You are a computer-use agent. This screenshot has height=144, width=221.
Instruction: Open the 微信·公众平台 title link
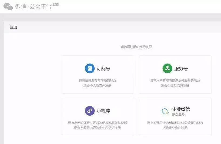pos(33,7)
